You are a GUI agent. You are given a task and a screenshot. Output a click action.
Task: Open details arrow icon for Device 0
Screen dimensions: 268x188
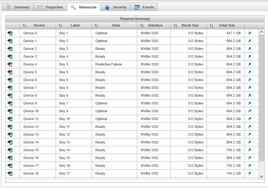coord(250,33)
